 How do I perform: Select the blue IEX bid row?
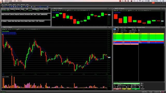coord(126,43)
